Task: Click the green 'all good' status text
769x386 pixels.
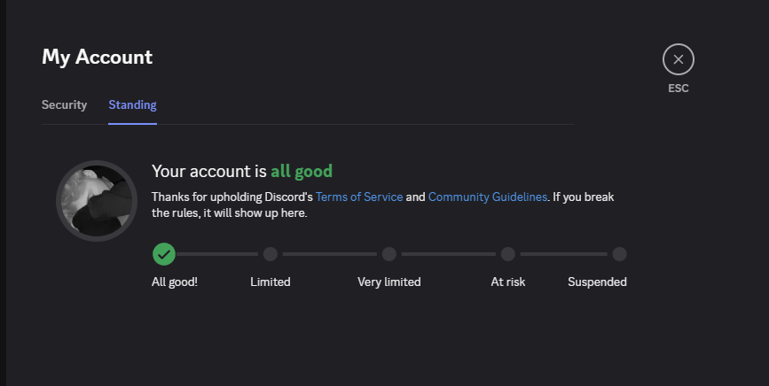Action: 302,171
